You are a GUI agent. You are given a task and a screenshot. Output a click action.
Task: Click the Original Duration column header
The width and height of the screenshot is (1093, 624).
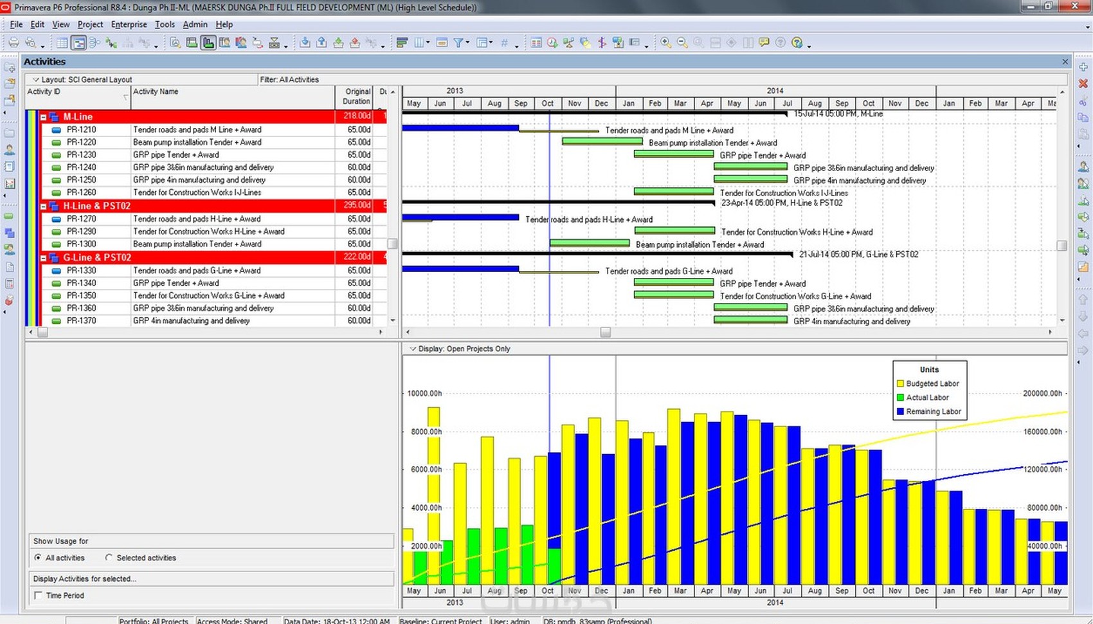(x=354, y=97)
